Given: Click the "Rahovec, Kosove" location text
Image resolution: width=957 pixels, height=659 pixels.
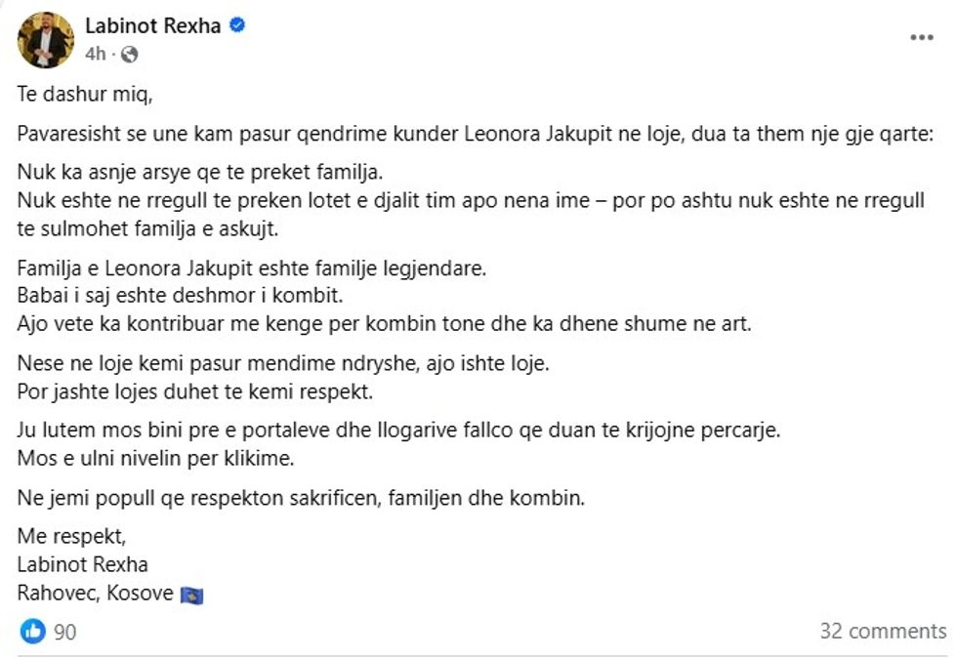Looking at the screenshot, I should [96, 593].
